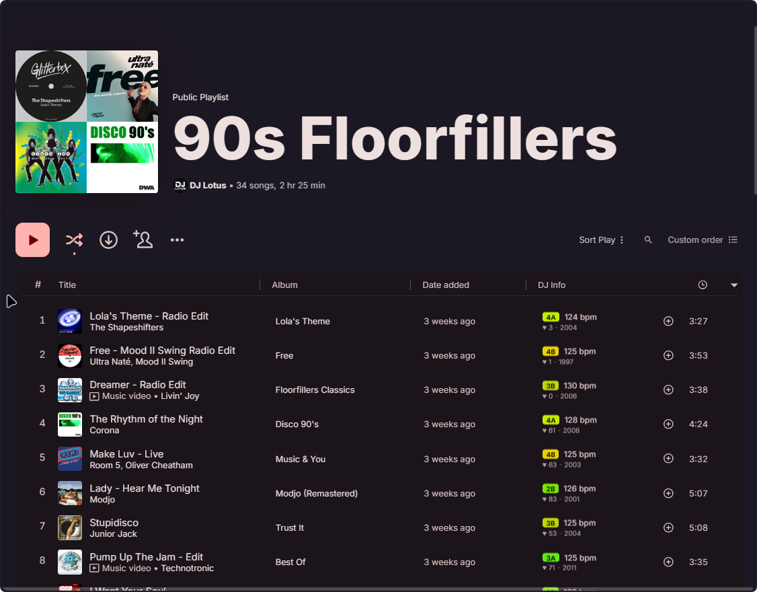757x592 pixels.
Task: Click Lola's Theme album art thumbnail
Action: pyautogui.click(x=70, y=322)
